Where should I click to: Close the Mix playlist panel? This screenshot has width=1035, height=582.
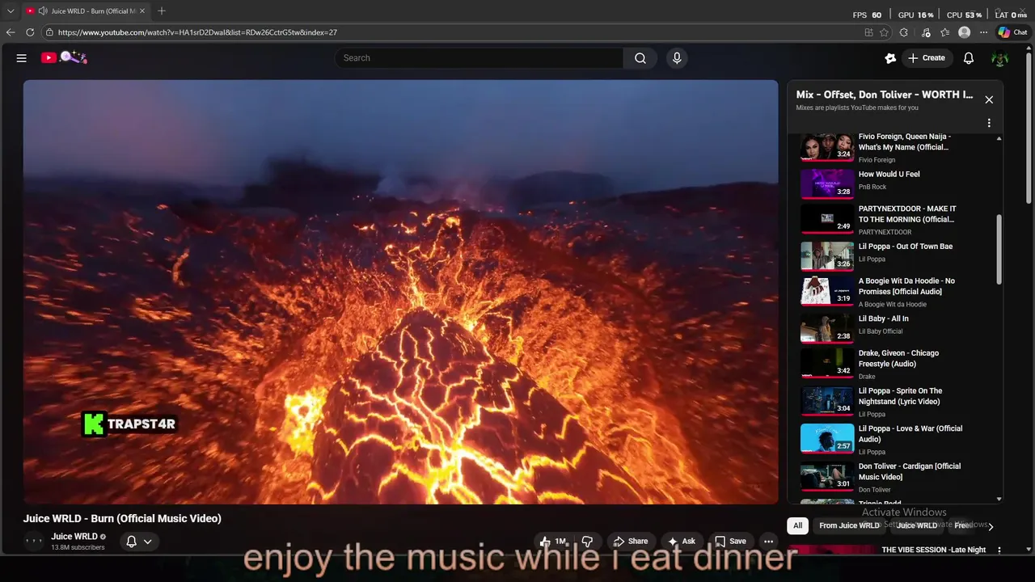pos(989,99)
